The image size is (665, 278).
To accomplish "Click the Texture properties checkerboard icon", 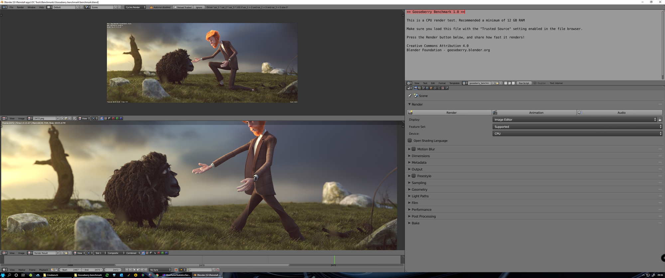I will coord(443,88).
